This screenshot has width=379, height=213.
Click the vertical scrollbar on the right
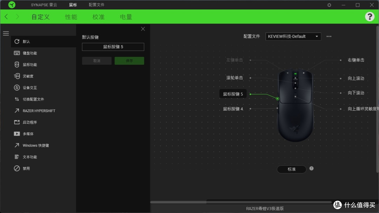[x=377, y=99]
